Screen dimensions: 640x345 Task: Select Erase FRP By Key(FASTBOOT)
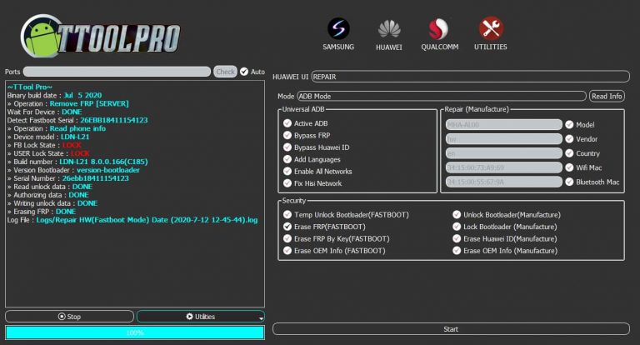coord(337,238)
